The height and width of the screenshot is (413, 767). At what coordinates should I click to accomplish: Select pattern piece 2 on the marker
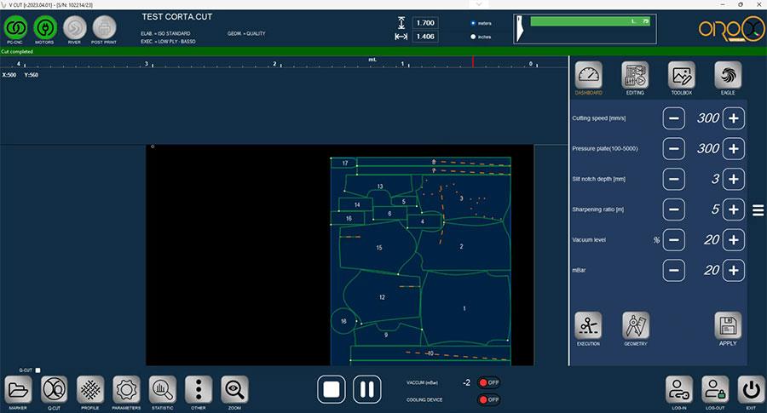click(461, 246)
